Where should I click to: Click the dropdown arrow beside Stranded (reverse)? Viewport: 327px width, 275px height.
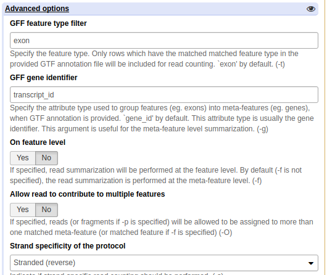coord(311,263)
